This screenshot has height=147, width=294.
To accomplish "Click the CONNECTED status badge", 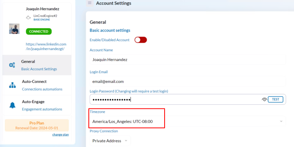I will [x=39, y=31].
